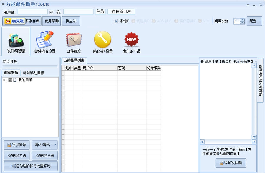The width and height of the screenshot is (265, 173).
Task: Click the 添加帐号 icon button
Action: [16, 145]
